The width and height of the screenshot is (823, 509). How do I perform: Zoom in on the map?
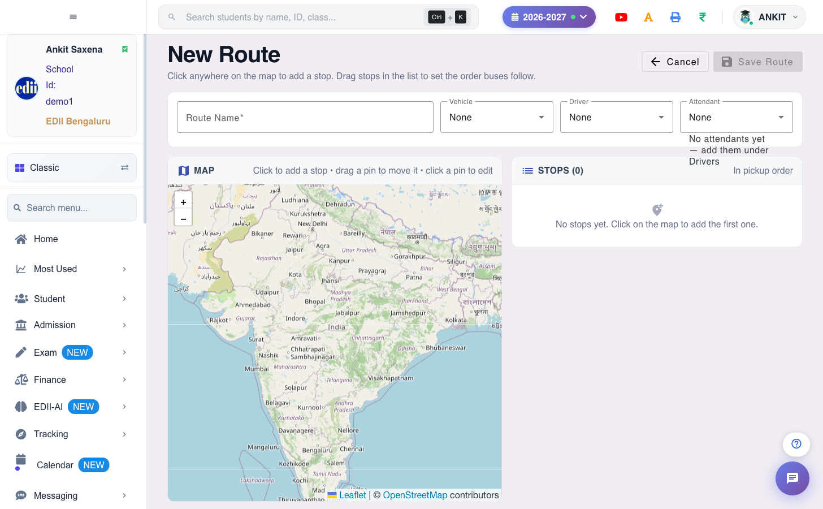tap(183, 201)
